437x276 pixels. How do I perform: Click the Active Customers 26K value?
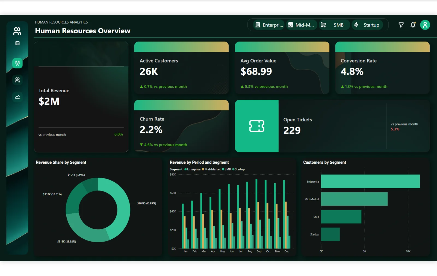tap(149, 72)
